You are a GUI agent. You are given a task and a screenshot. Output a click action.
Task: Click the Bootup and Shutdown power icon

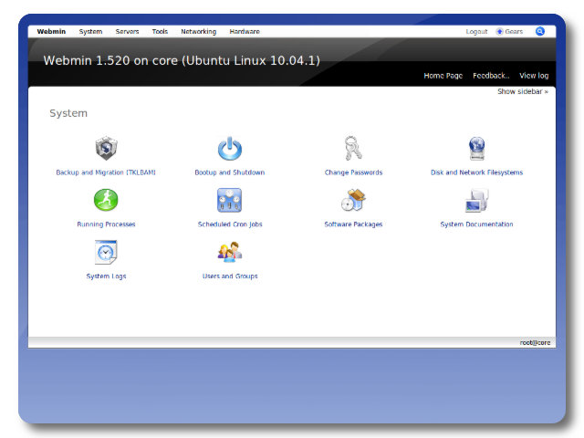tap(229, 148)
